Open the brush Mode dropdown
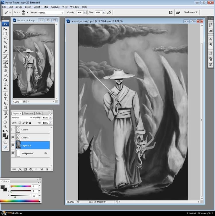This screenshot has width=215, height=216. coord(51,13)
